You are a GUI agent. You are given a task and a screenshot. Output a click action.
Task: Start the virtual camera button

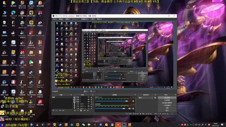pyautogui.click(x=167, y=103)
